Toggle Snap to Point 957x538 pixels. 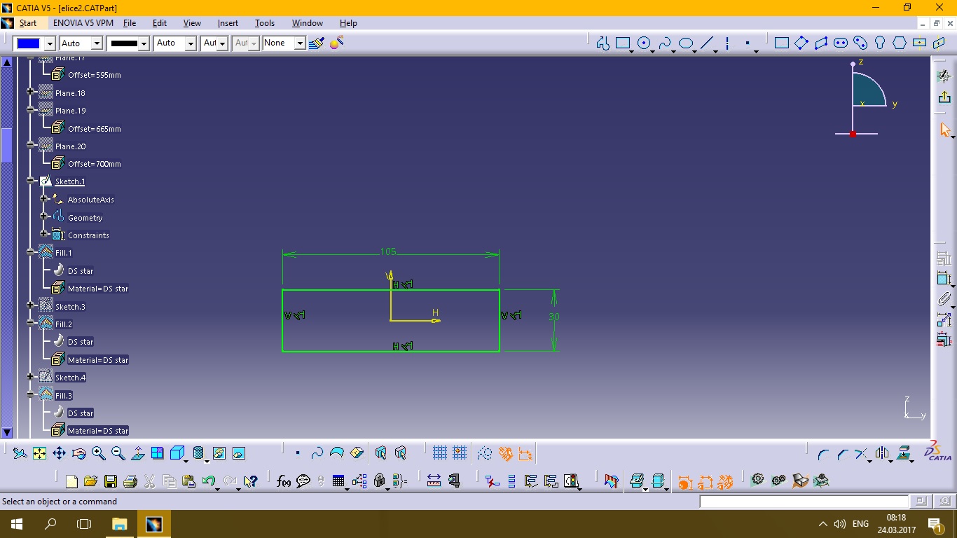point(460,453)
